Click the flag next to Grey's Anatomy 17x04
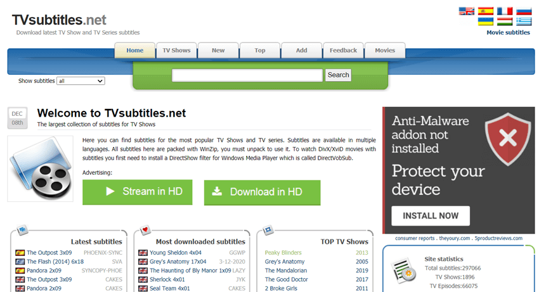Image resolution: width=539 pixels, height=292 pixels. 143,262
